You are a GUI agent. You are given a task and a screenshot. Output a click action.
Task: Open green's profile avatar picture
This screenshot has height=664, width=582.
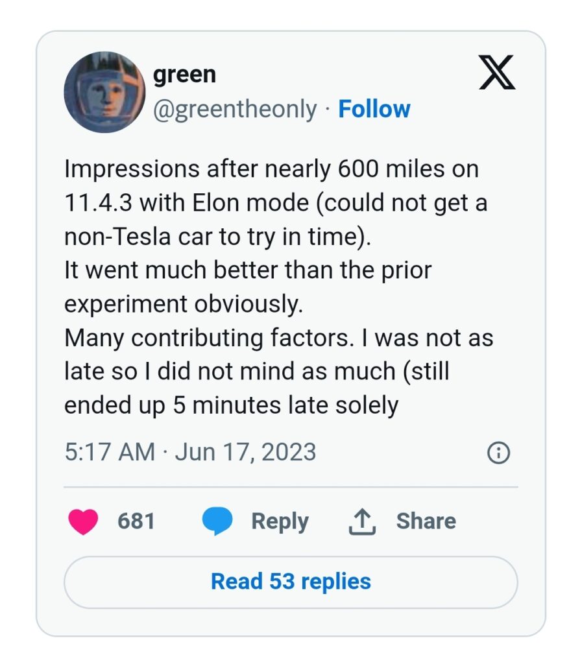coord(104,93)
